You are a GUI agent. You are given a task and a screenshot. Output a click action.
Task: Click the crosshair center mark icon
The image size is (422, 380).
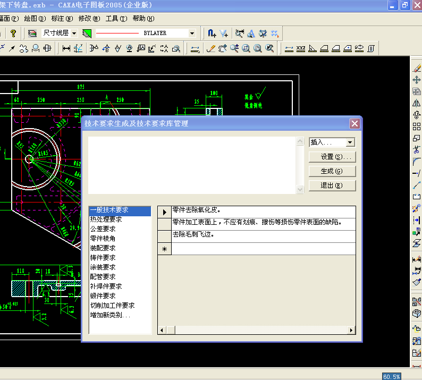[x=47, y=48]
